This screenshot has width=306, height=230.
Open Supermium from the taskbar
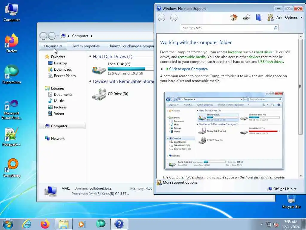[101, 223]
